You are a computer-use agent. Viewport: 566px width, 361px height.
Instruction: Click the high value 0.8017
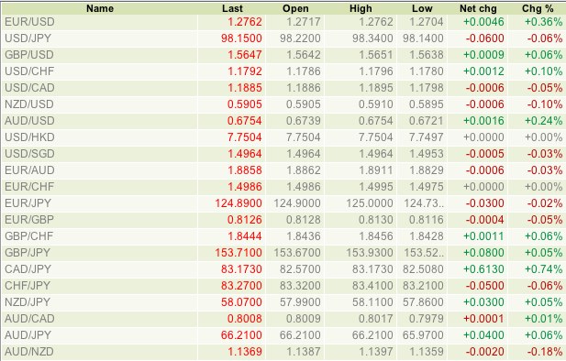376,319
